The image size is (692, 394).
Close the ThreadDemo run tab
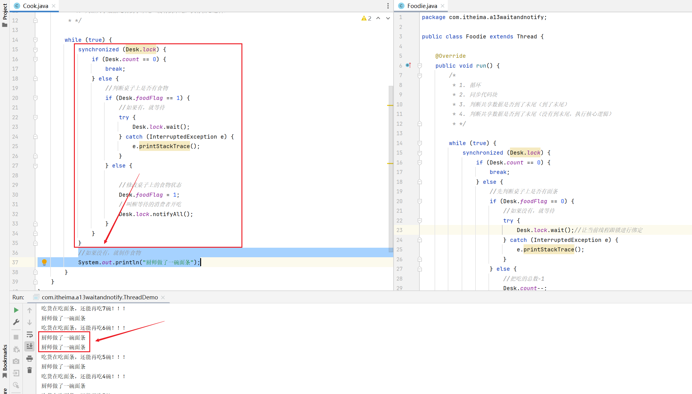[x=163, y=297]
